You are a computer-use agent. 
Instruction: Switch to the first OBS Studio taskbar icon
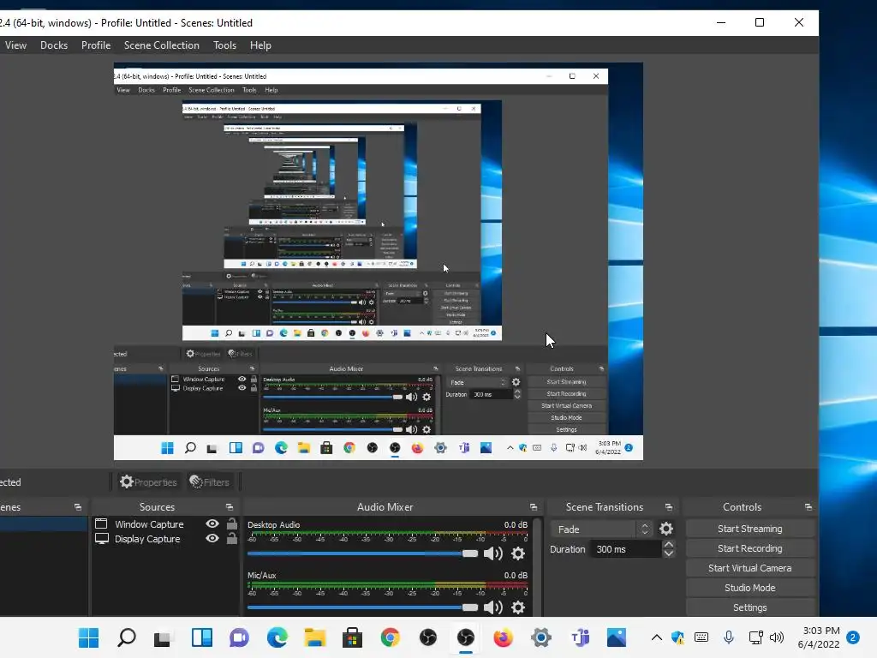[x=428, y=637]
